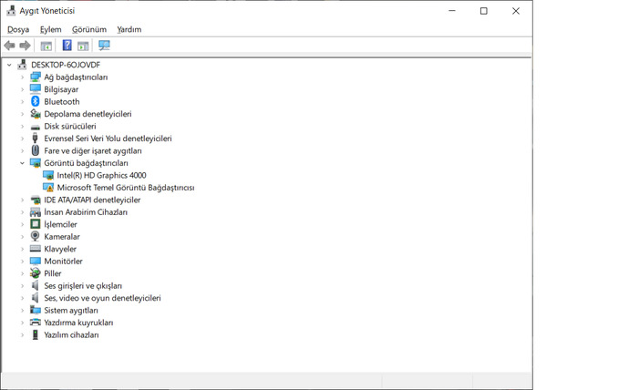Click the Sistem aygıtları icon
The width and height of the screenshot is (629, 390).
tap(36, 310)
